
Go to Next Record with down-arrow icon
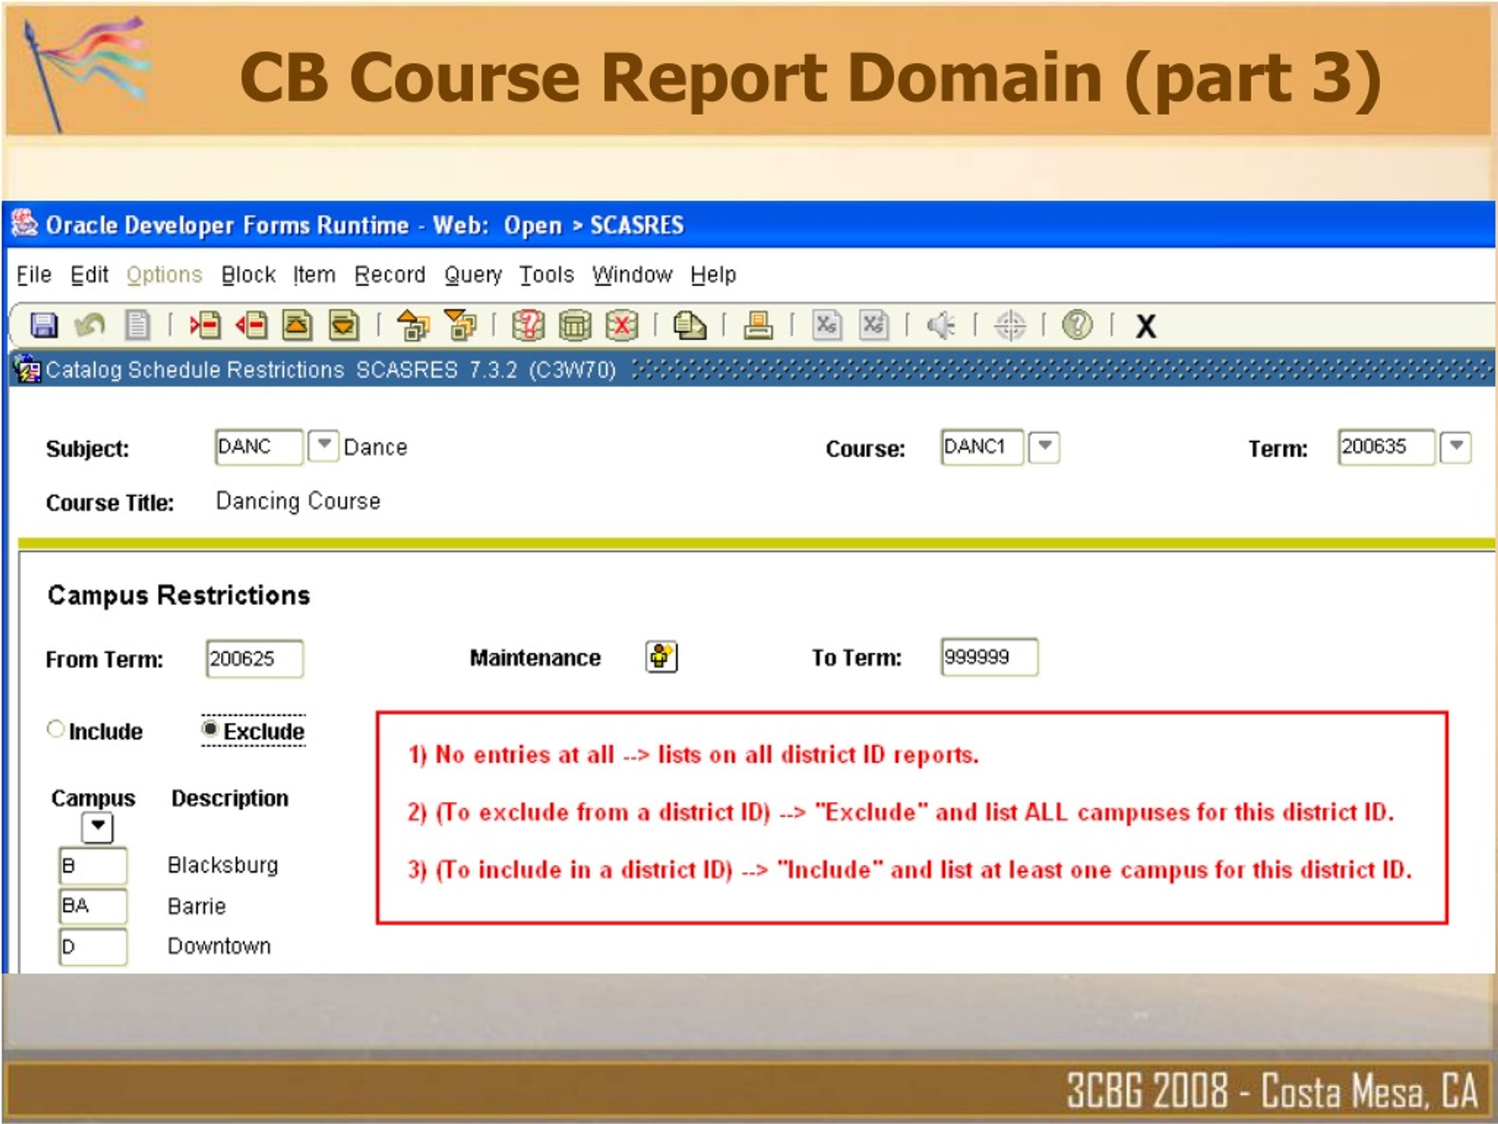coord(344,326)
